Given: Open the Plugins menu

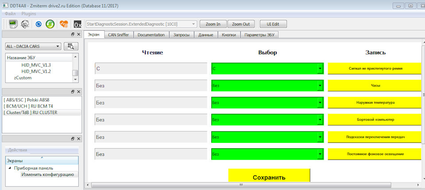Looking at the screenshot, I should pyautogui.click(x=29, y=14).
